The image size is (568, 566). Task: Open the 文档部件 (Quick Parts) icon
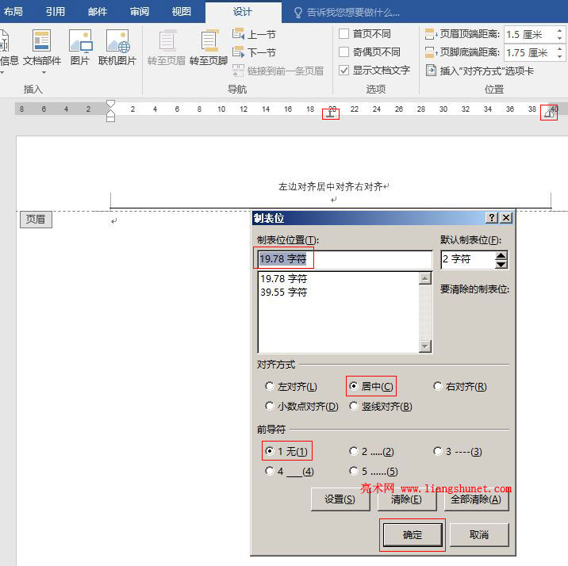point(41,40)
